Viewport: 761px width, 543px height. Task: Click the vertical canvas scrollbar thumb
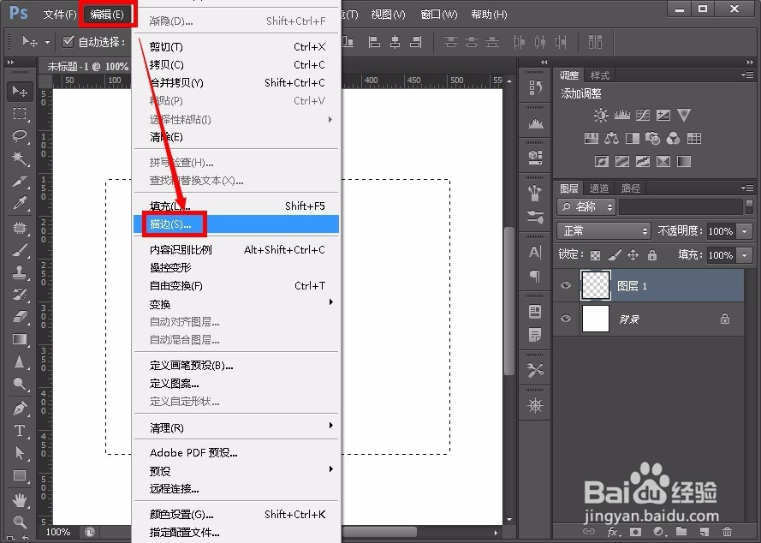(x=509, y=301)
